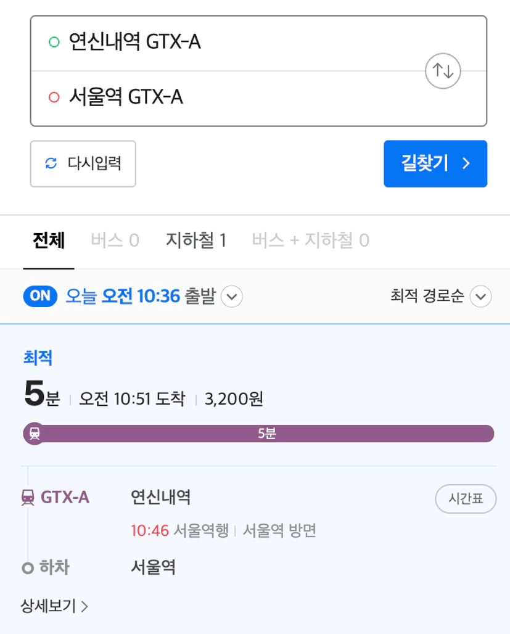
Task: Click the blue 길찾기 button
Action: click(x=435, y=163)
